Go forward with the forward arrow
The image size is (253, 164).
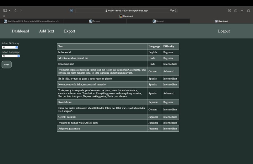21,10
